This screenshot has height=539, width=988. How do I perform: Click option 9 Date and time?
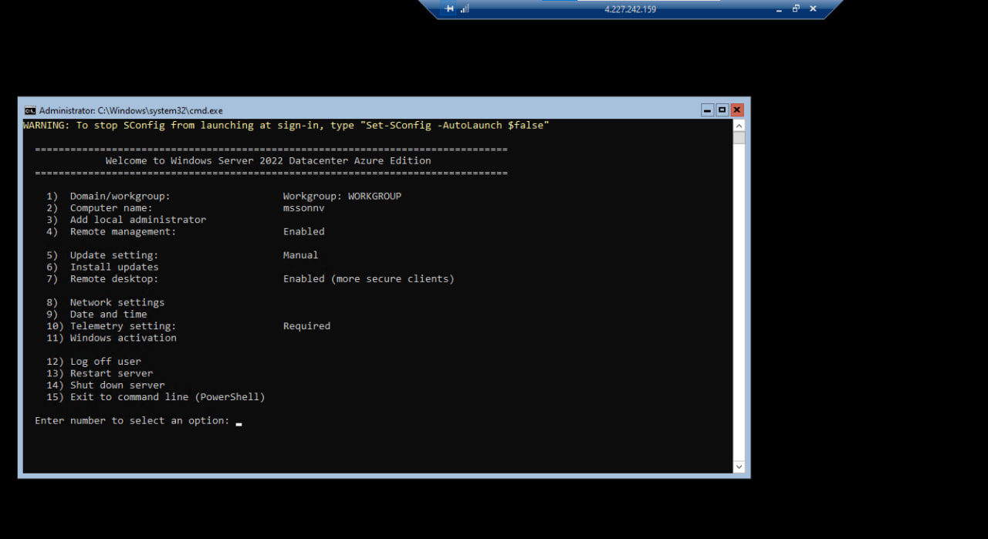(x=96, y=314)
